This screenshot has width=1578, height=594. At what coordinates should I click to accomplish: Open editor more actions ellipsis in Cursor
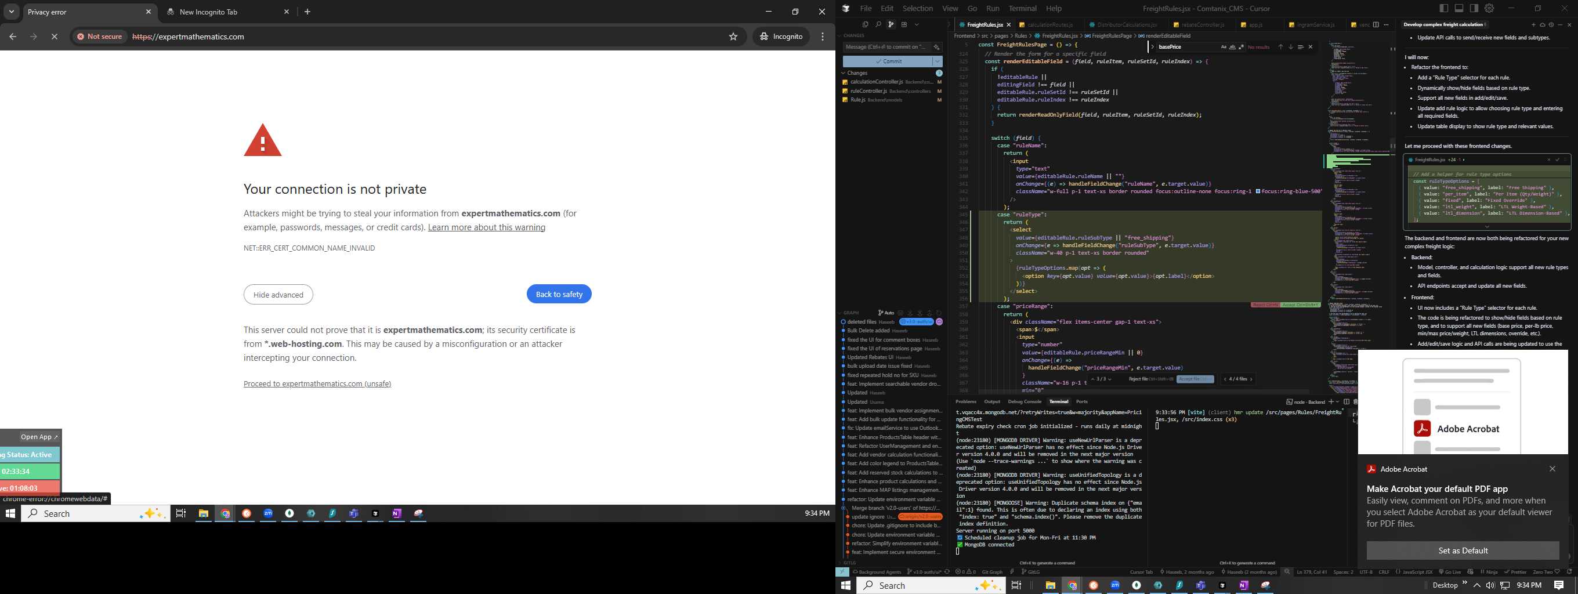(1387, 24)
